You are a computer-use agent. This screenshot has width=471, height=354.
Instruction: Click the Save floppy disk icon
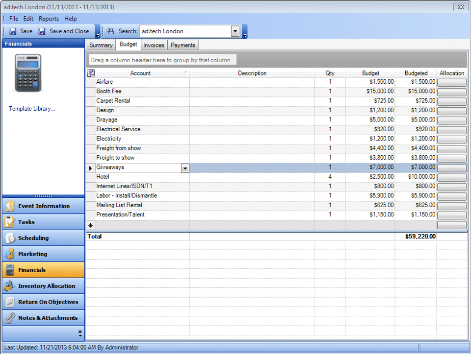click(x=13, y=31)
